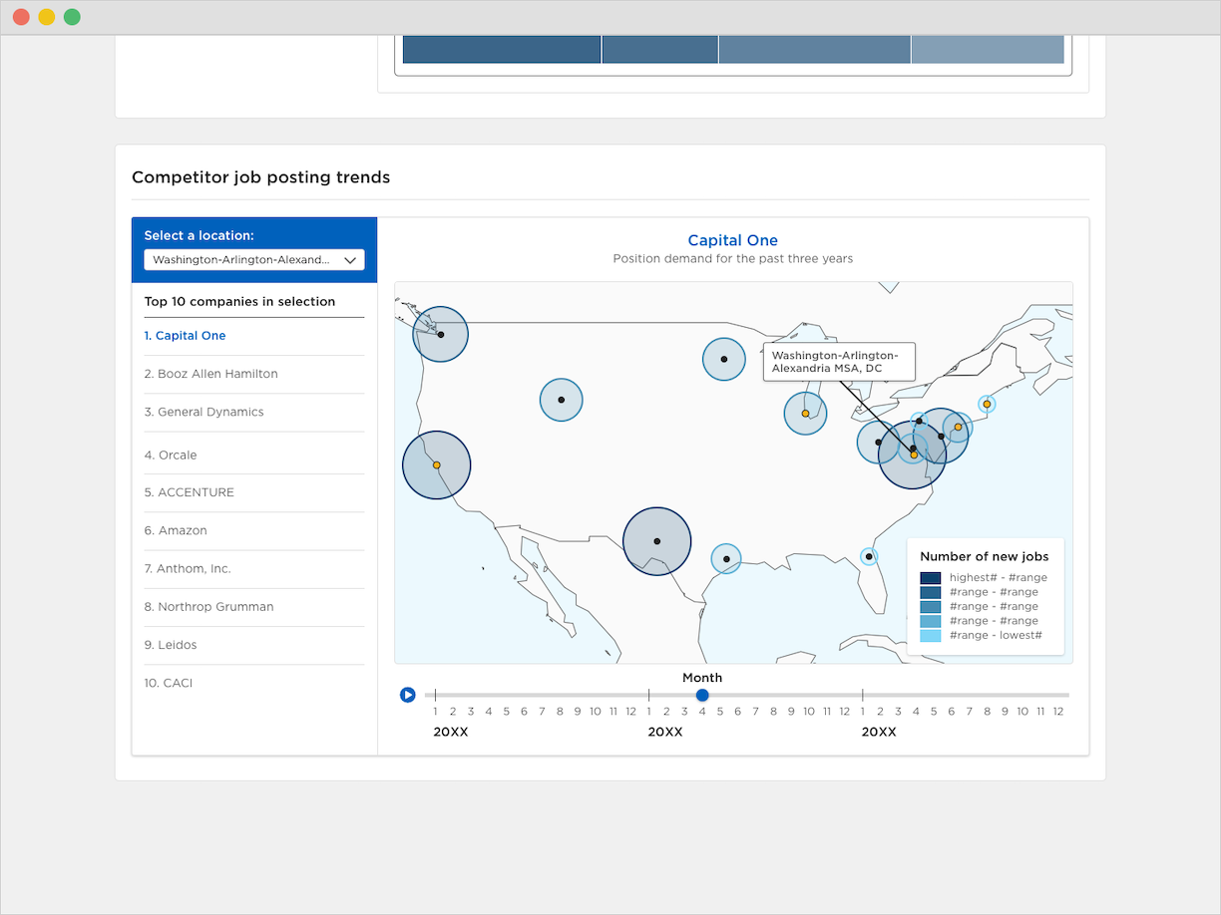Click the Top 10 companies in selection heading
The width and height of the screenshot is (1221, 915).
tap(239, 301)
